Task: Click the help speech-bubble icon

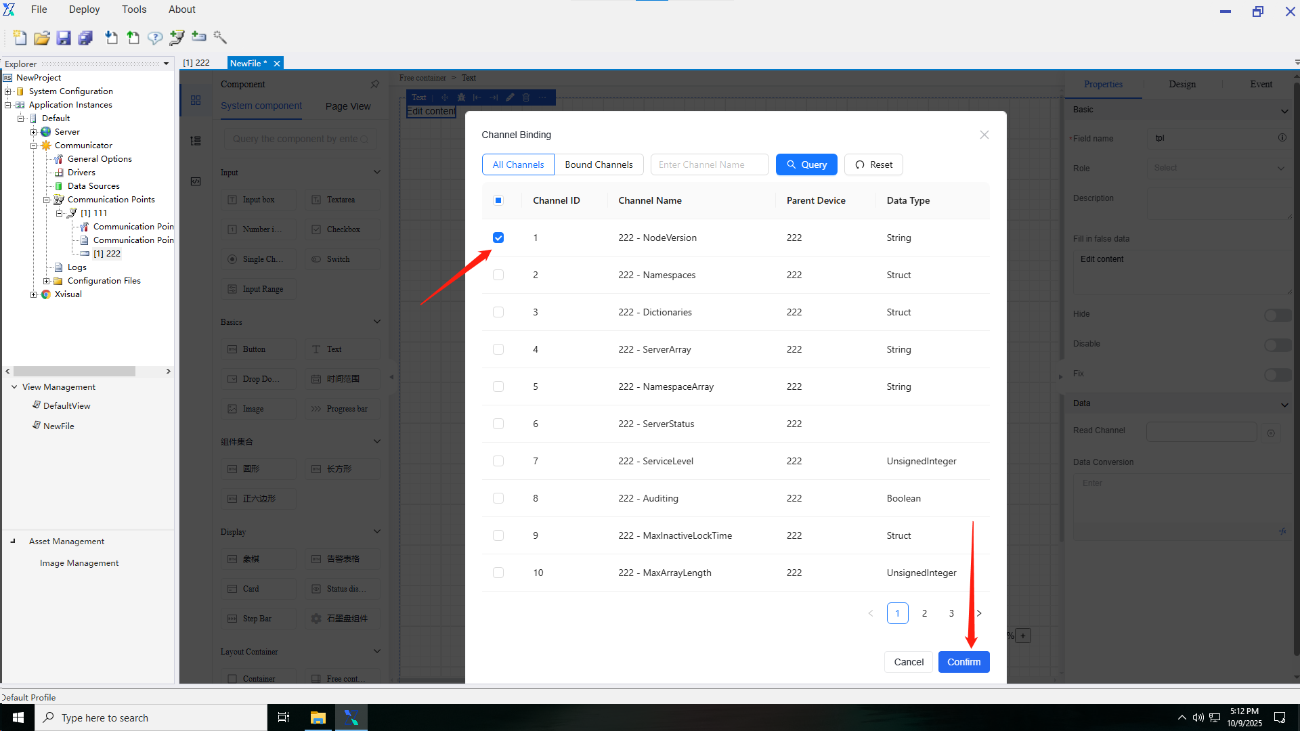Action: [x=155, y=38]
